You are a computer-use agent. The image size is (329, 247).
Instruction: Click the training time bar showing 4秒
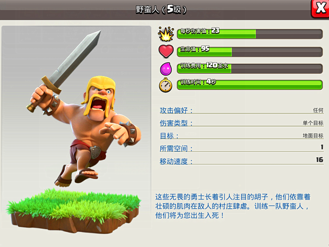pyautogui.click(x=250, y=85)
